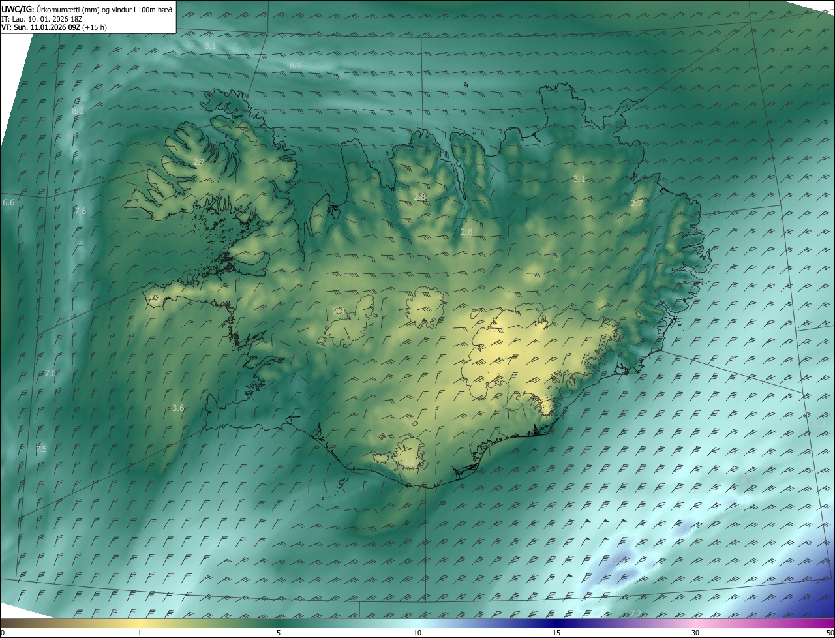Click the 7.5 value label on the map
The height and width of the screenshot is (638, 835).
click(41, 449)
